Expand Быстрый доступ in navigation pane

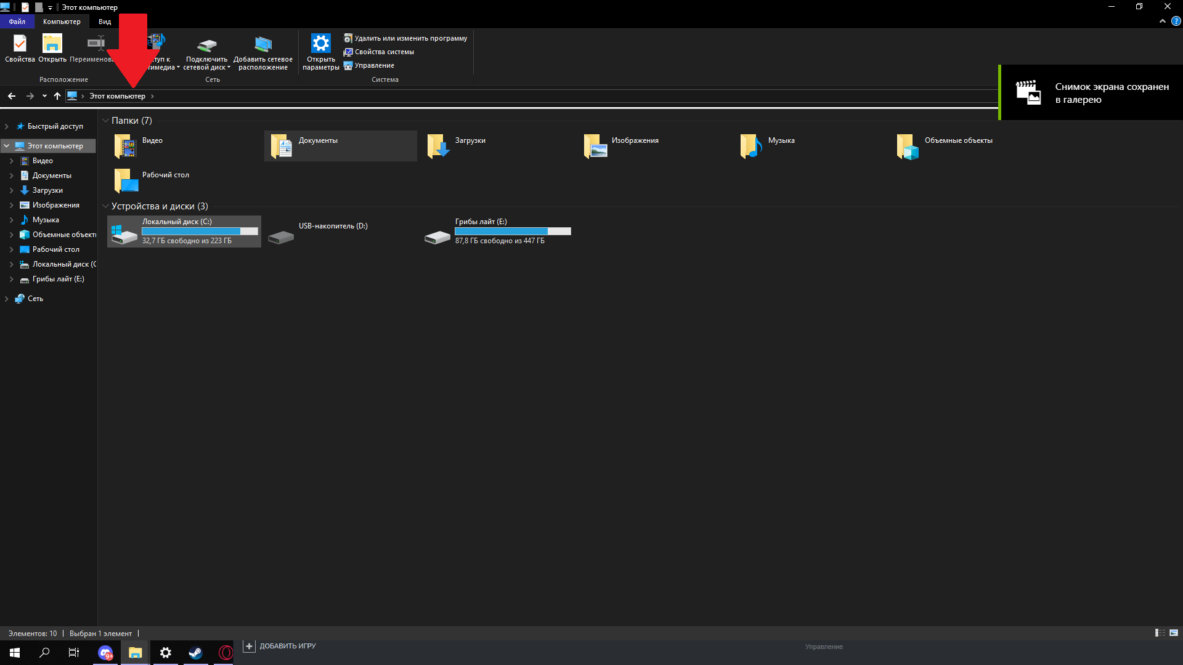[7, 126]
